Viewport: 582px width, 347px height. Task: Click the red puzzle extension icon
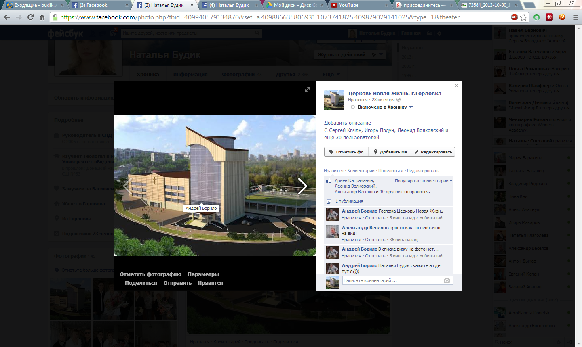point(549,17)
